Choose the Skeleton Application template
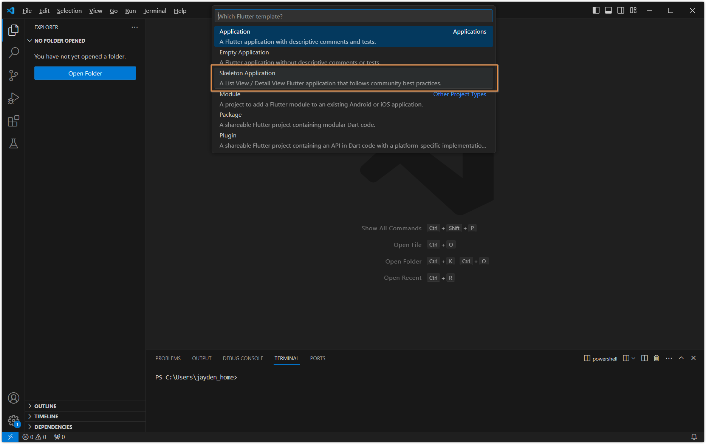The width and height of the screenshot is (706, 444). 353,78
